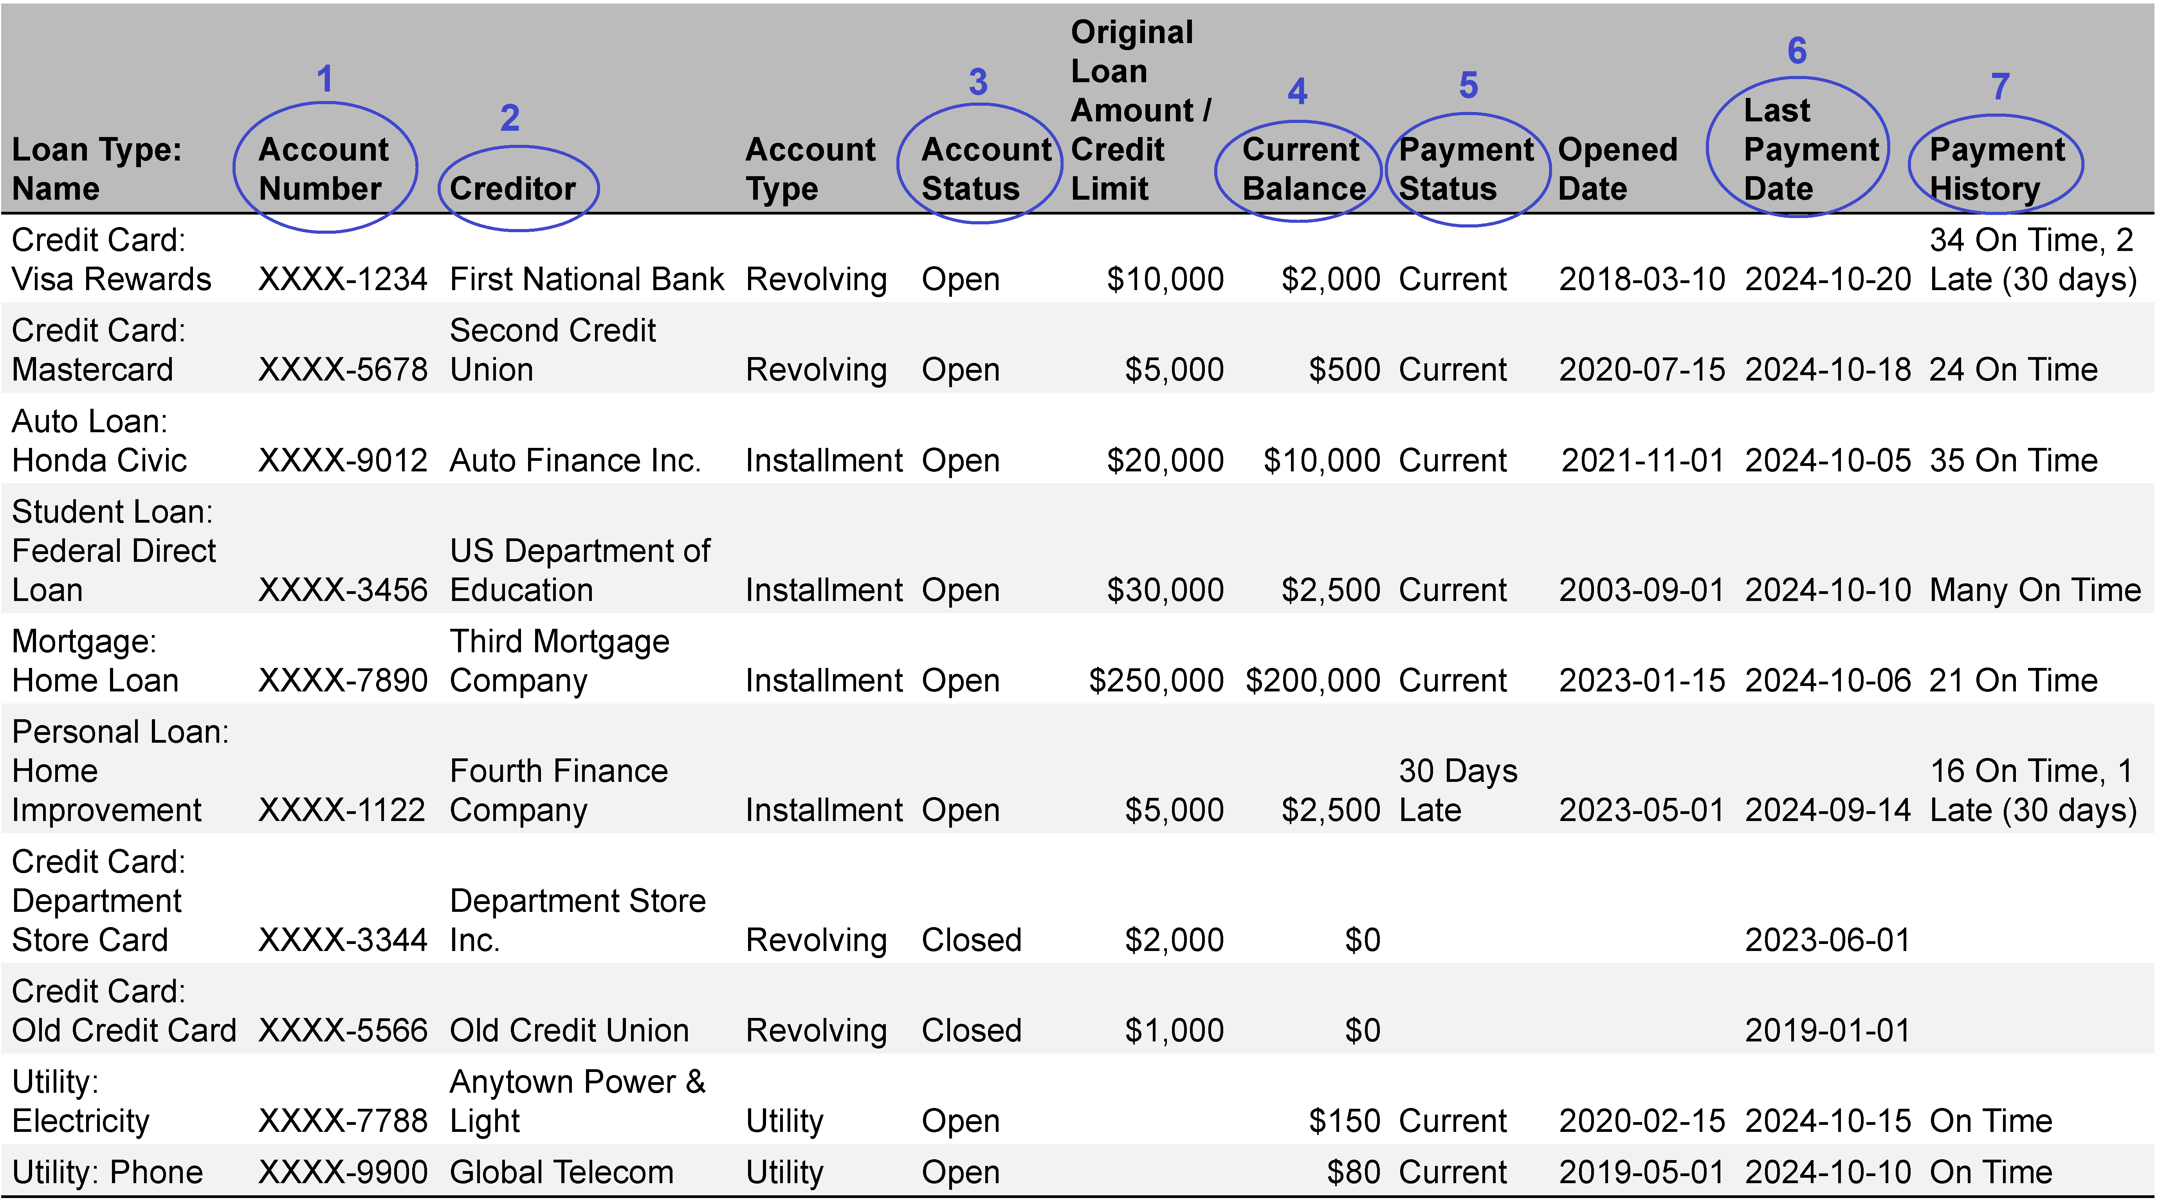Click account number XXXX-1234
Screen dimensions: 2158x1200
[x=343, y=279]
